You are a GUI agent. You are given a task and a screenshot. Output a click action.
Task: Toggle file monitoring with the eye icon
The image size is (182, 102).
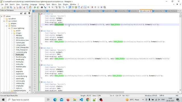(x=88, y=7)
